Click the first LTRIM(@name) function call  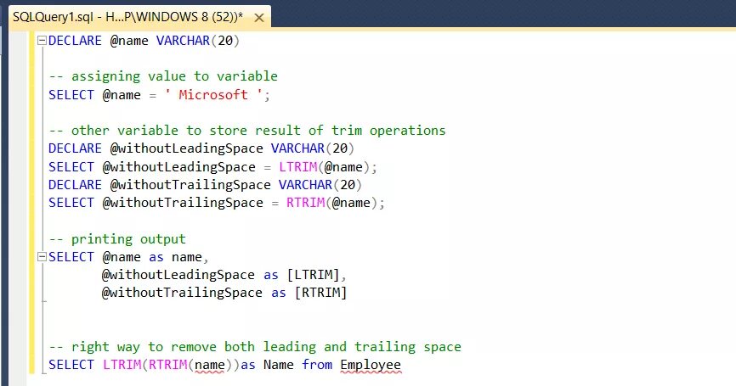click(325, 167)
